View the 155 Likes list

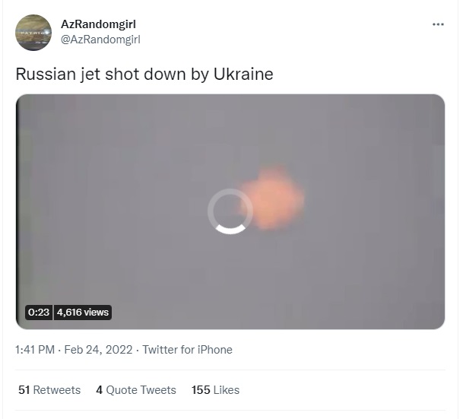coord(215,390)
